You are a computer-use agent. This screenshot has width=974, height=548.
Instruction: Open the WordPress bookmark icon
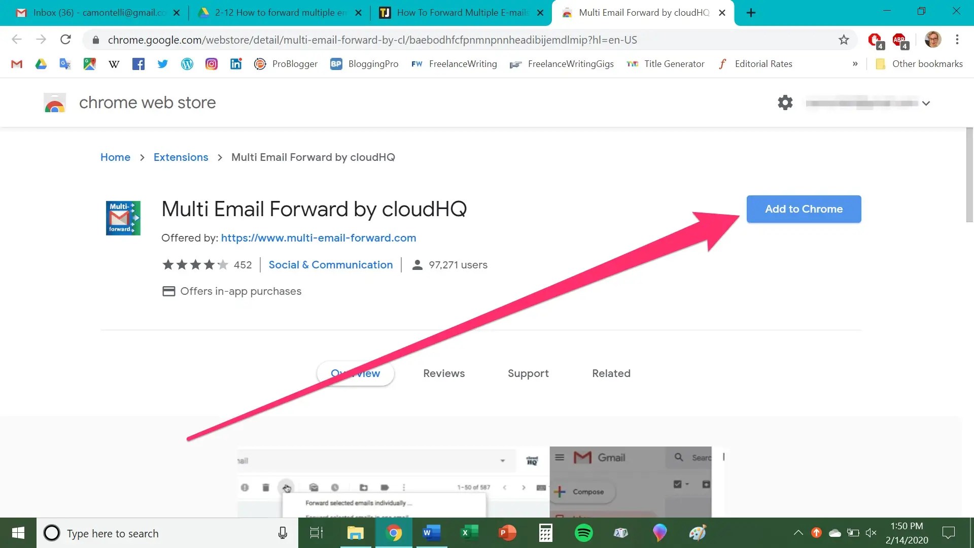[x=187, y=64]
